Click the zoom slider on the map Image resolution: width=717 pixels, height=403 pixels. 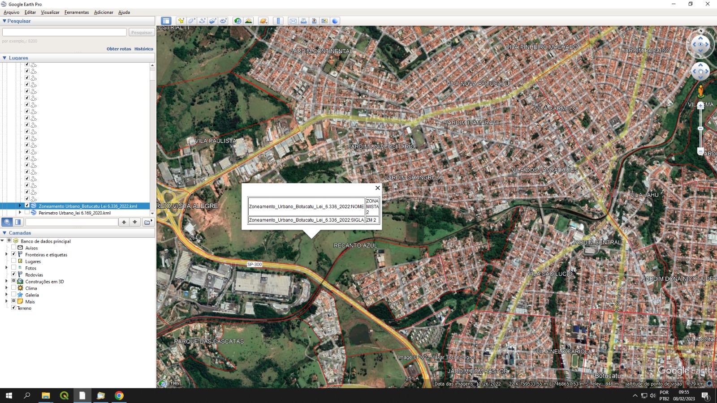pos(700,129)
